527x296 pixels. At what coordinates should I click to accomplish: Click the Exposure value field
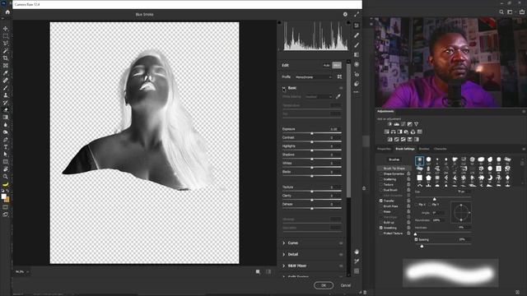coord(334,129)
